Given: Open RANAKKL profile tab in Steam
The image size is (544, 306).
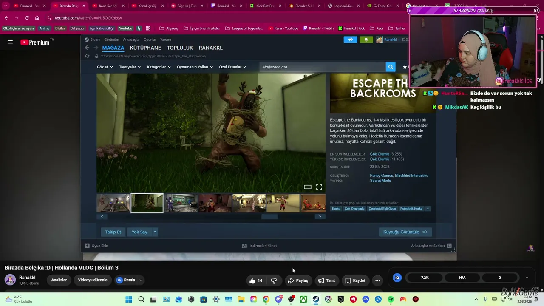Looking at the screenshot, I should point(210,48).
